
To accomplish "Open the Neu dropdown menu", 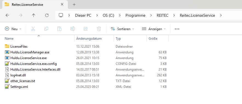I will tap(13, 29).
